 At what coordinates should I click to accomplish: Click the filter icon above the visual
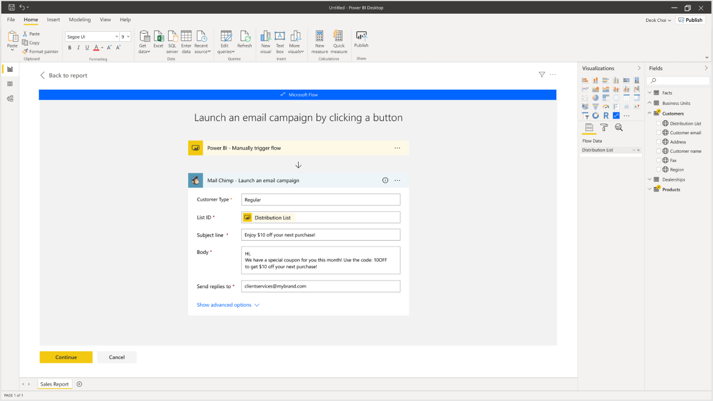coord(542,75)
